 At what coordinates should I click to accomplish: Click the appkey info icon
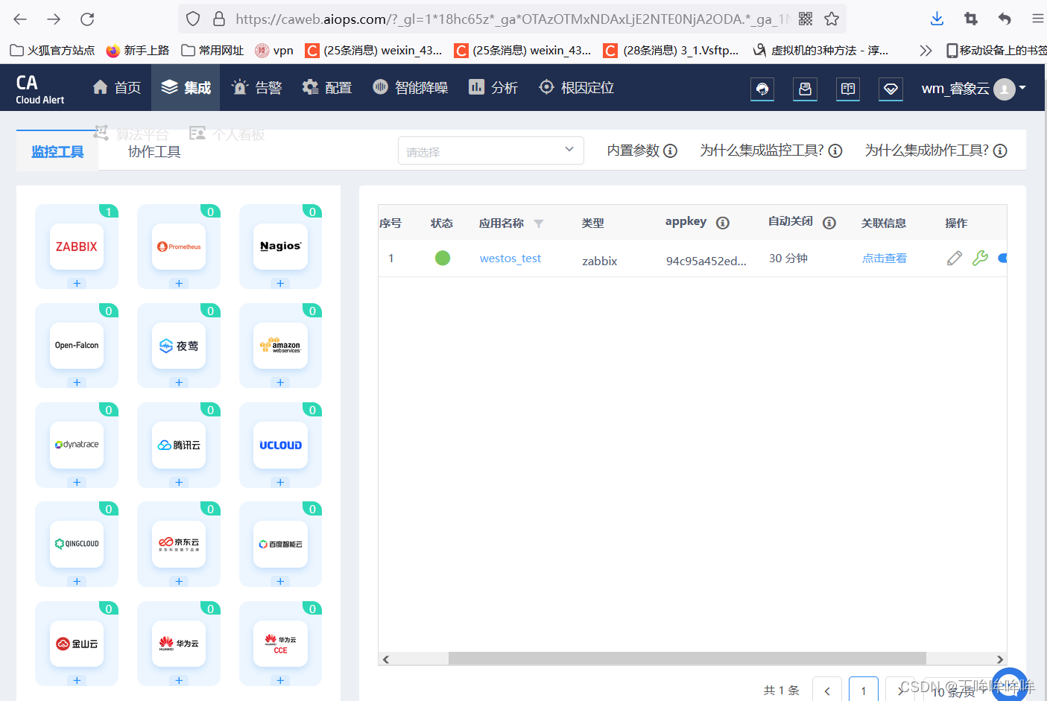(723, 223)
